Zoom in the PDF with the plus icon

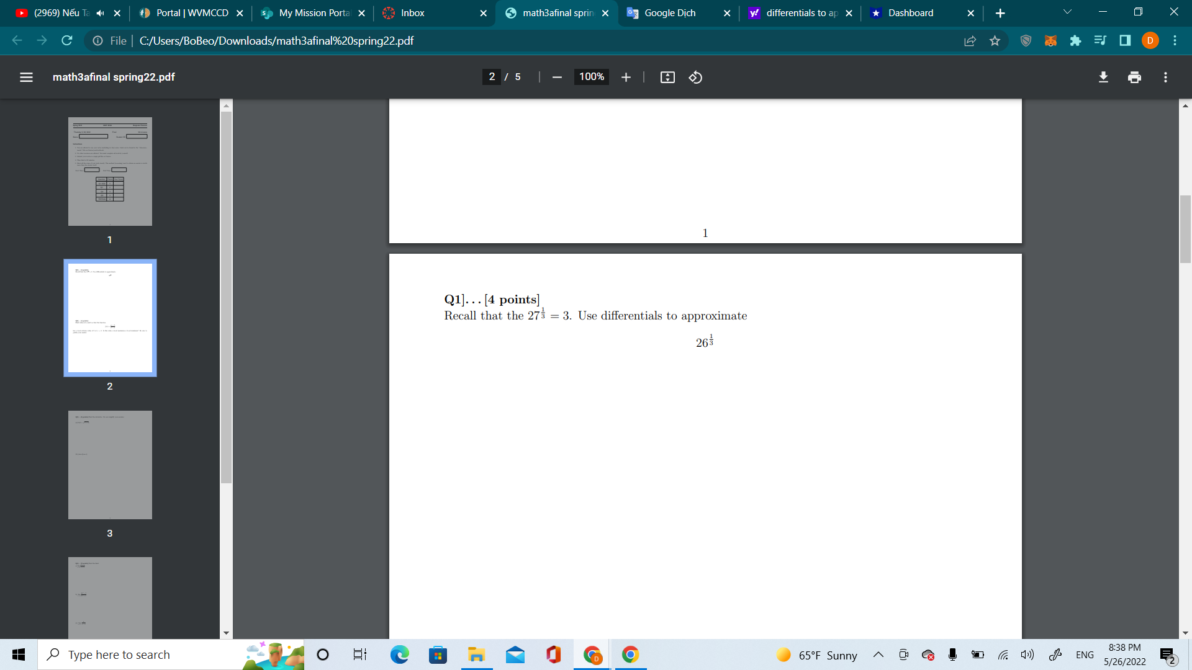click(x=626, y=77)
